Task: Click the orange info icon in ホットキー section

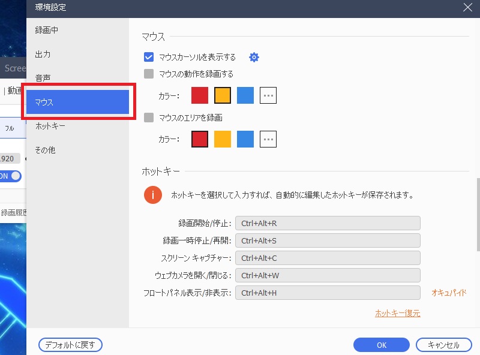Action: pos(153,195)
